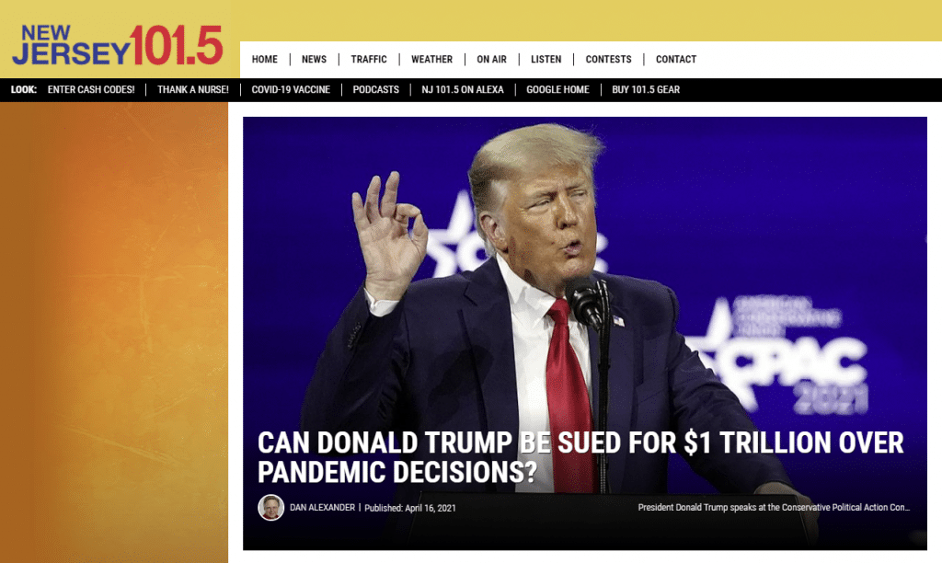Click the Buy 101.5 Gear link

pos(646,89)
